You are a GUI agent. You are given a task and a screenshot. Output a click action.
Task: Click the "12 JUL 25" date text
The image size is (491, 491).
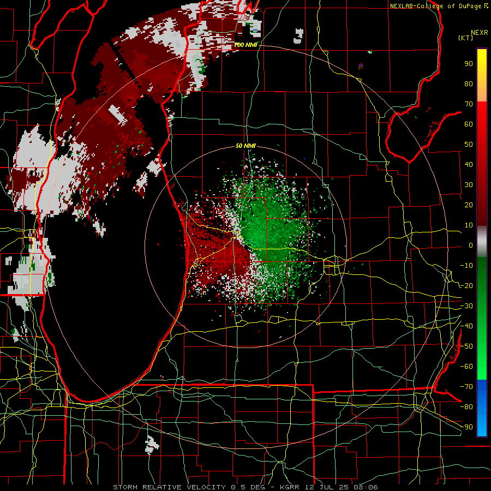coord(327,487)
